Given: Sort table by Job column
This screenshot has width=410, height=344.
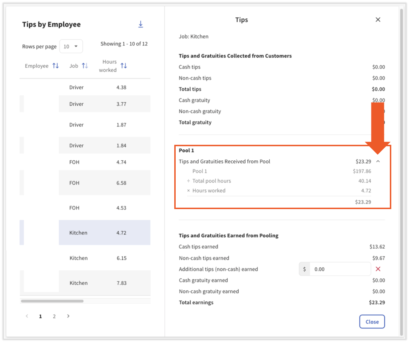Looking at the screenshot, I should (85, 66).
